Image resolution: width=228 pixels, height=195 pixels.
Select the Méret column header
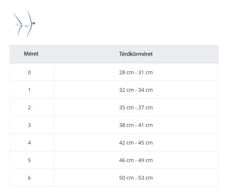tap(31, 54)
